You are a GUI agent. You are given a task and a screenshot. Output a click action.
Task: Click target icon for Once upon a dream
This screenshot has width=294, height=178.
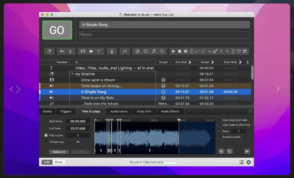163,80
